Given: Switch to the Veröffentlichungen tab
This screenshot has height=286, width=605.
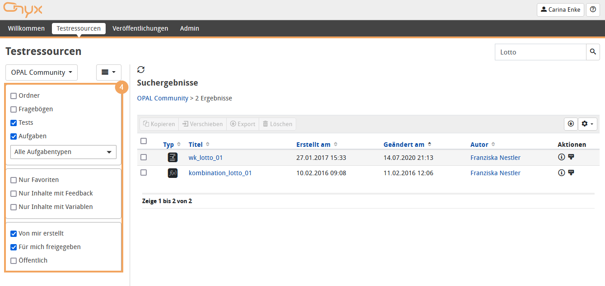Looking at the screenshot, I should [140, 28].
